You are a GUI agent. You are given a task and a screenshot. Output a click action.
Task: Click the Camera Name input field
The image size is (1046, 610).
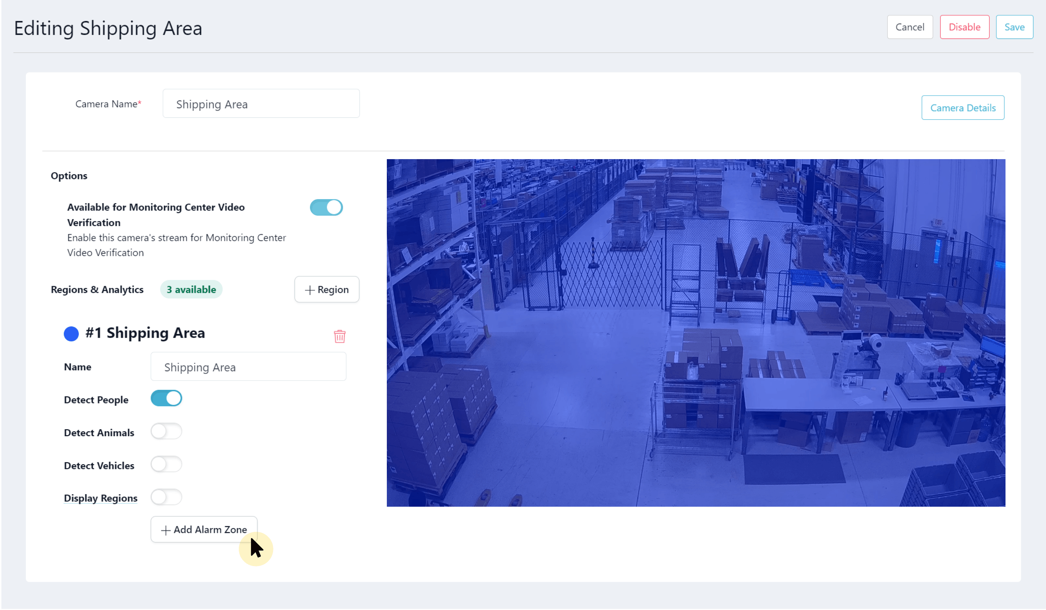[x=261, y=104]
